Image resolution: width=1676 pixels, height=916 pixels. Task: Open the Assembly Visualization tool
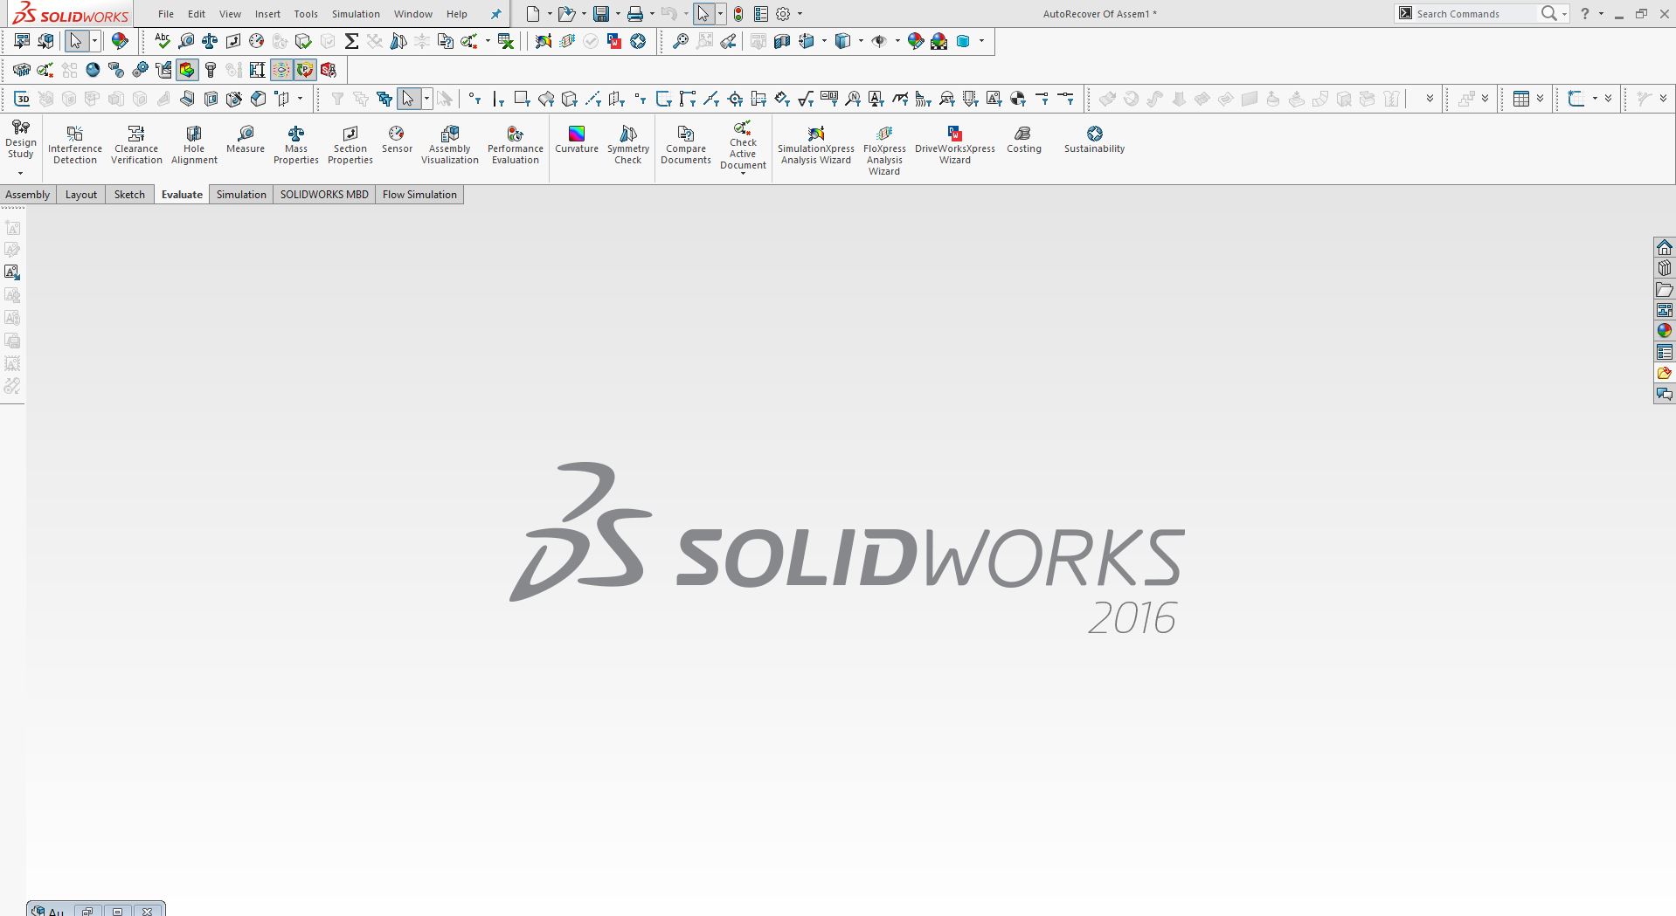pos(450,145)
